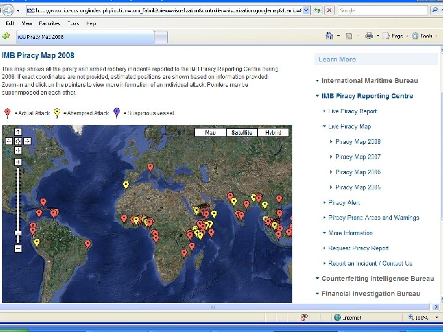Viewport: 443px width, 332px height.
Task: Open Live Piracy Report link
Action: pos(353,111)
